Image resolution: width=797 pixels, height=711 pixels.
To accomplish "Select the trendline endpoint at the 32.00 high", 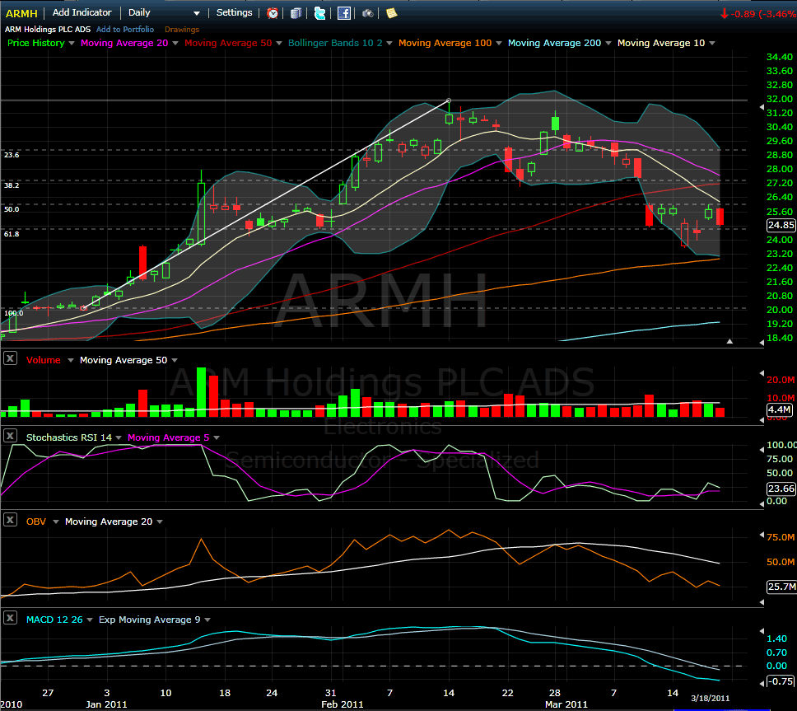I will pos(448,101).
